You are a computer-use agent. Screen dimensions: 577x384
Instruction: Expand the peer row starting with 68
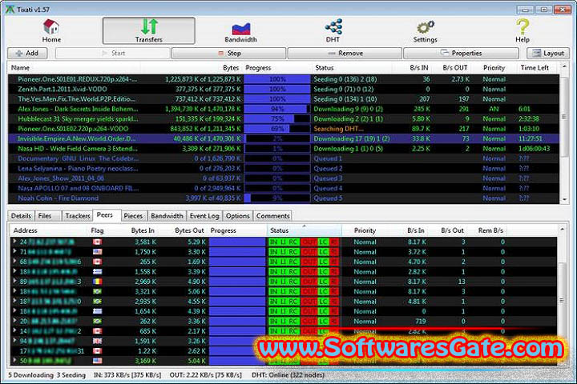click(14, 262)
